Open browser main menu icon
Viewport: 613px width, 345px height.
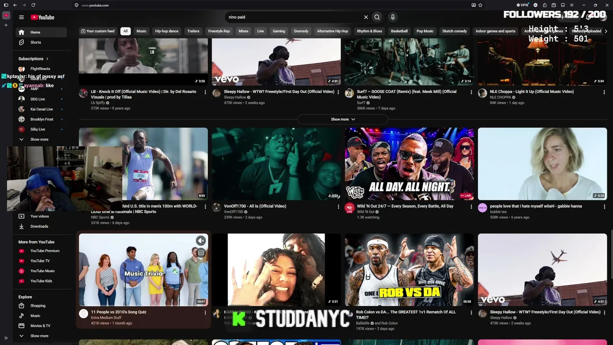coord(572,5)
